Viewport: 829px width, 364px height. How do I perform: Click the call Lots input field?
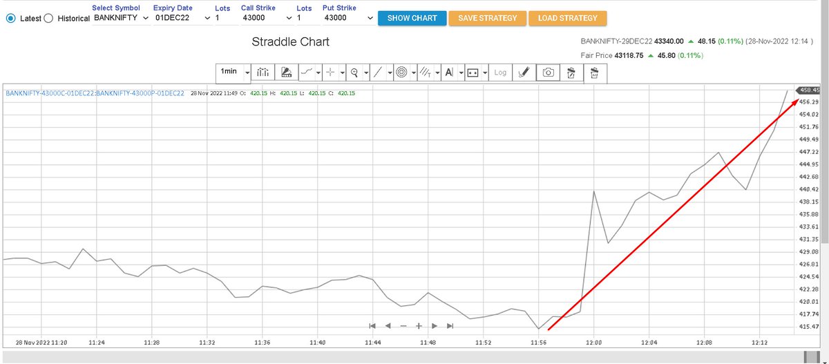(x=225, y=17)
